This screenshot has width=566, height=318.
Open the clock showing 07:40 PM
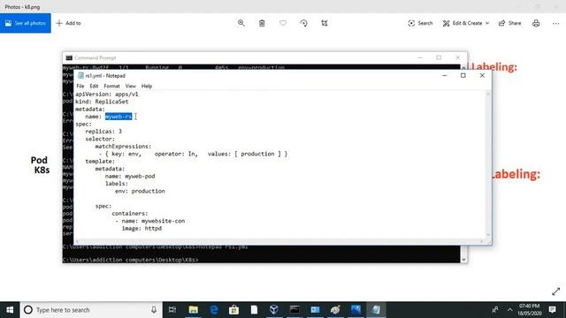530,310
